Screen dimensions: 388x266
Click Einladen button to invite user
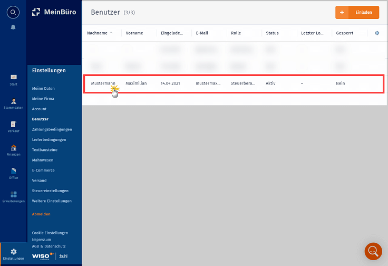(364, 12)
